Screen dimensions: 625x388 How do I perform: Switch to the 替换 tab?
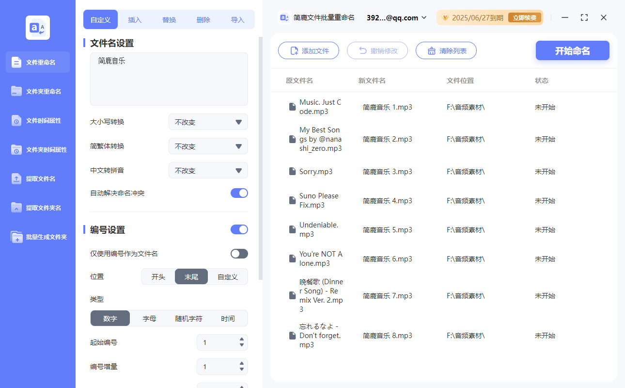pyautogui.click(x=169, y=19)
